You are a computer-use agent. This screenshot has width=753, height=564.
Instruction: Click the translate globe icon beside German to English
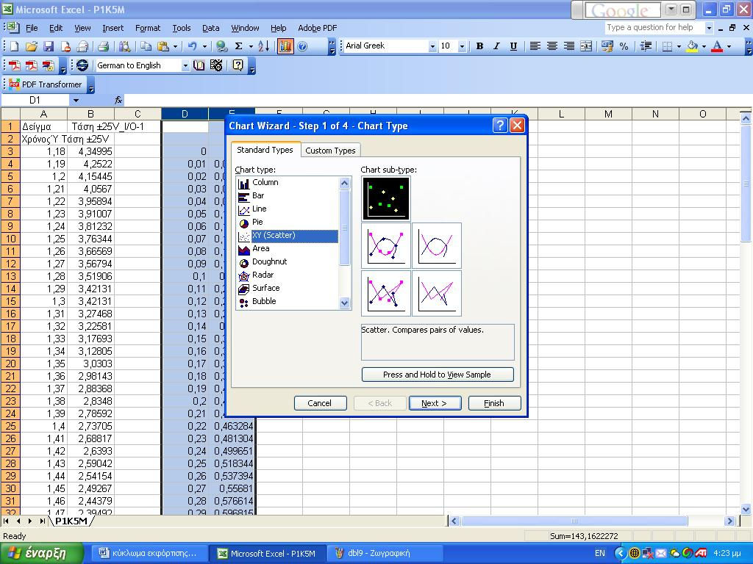(x=82, y=65)
